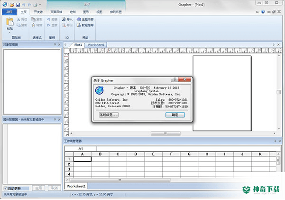Open the File (文件) menu tab
The image size is (285, 200).
click(x=9, y=12)
